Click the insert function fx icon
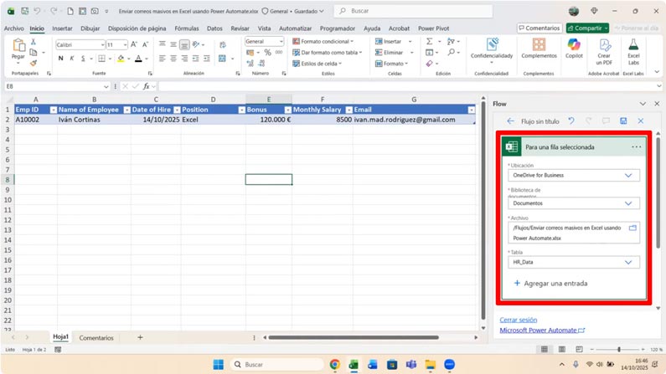 pyautogui.click(x=146, y=86)
